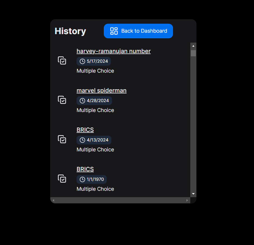The height and width of the screenshot is (245, 254).
Task: Click the copy-check icon beside BRICS 4/13/2024
Action: pos(62,139)
